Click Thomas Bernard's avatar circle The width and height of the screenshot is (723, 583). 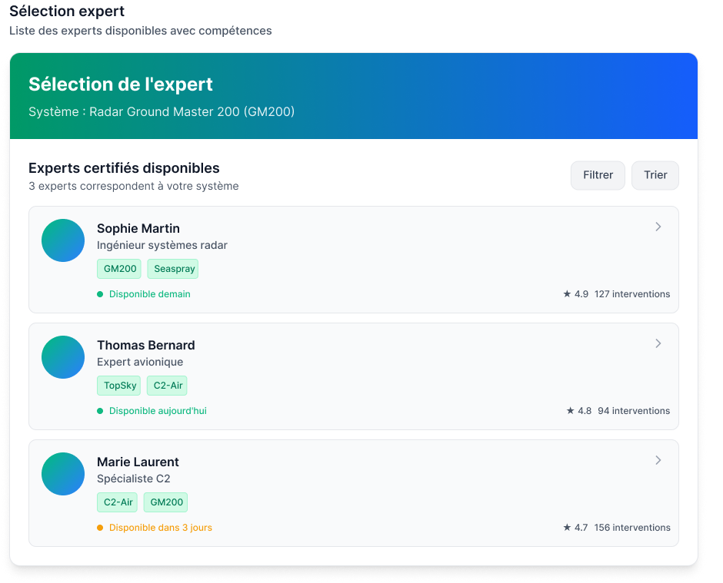coord(63,357)
